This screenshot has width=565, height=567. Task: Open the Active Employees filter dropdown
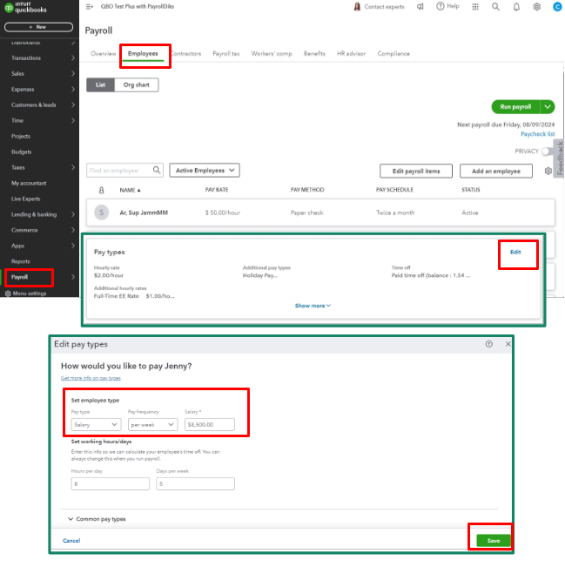(205, 171)
